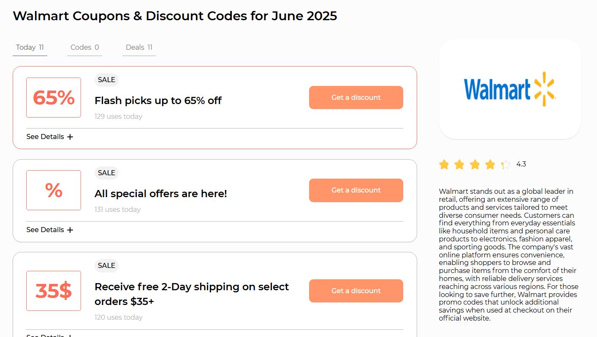
Task: Click the Walmart logo image
Action: (x=510, y=89)
